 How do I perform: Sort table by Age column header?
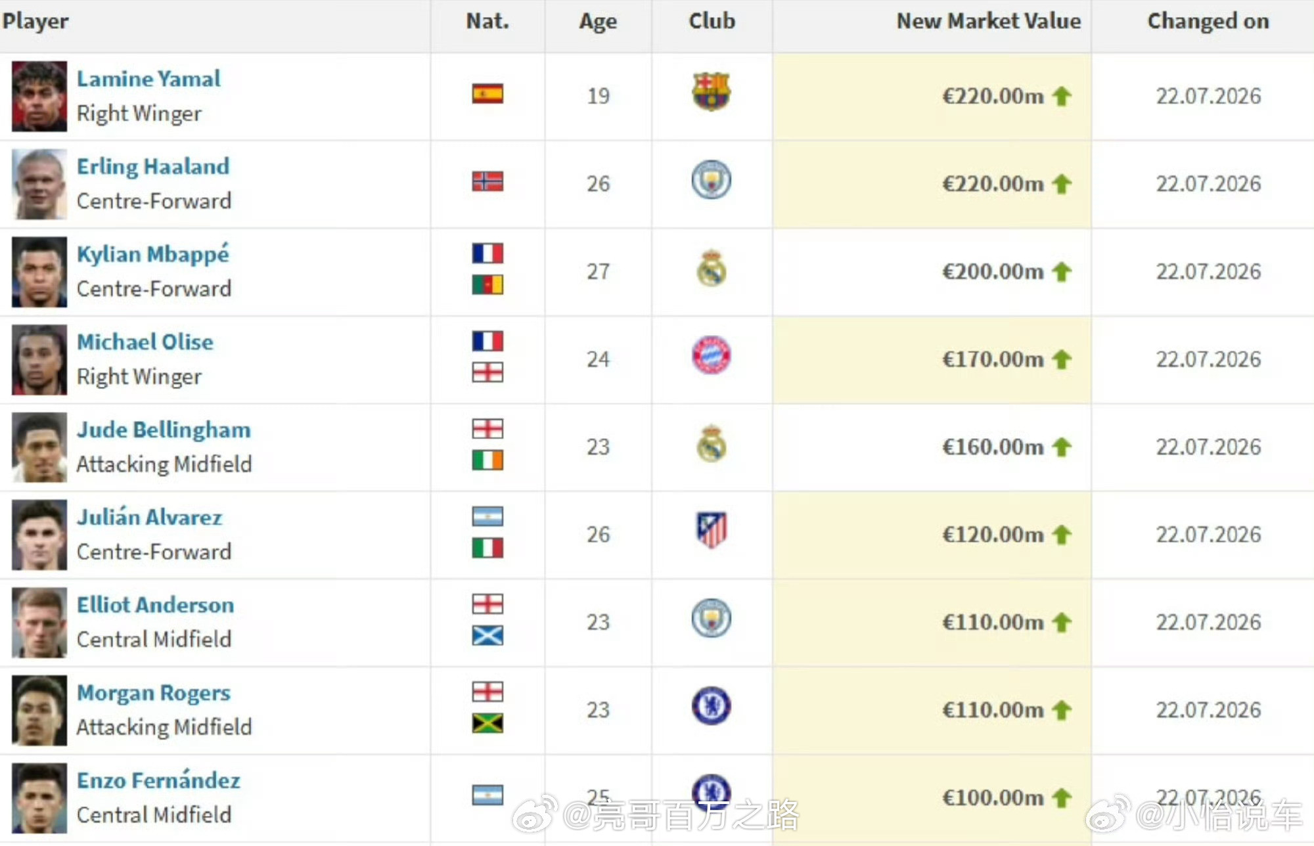598,22
